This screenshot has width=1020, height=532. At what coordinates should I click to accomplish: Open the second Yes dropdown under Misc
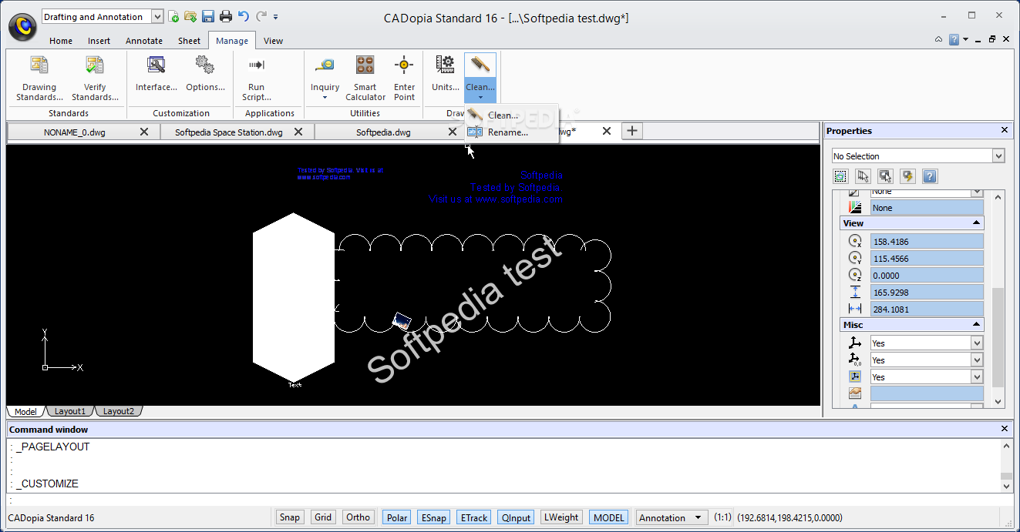pyautogui.click(x=977, y=360)
